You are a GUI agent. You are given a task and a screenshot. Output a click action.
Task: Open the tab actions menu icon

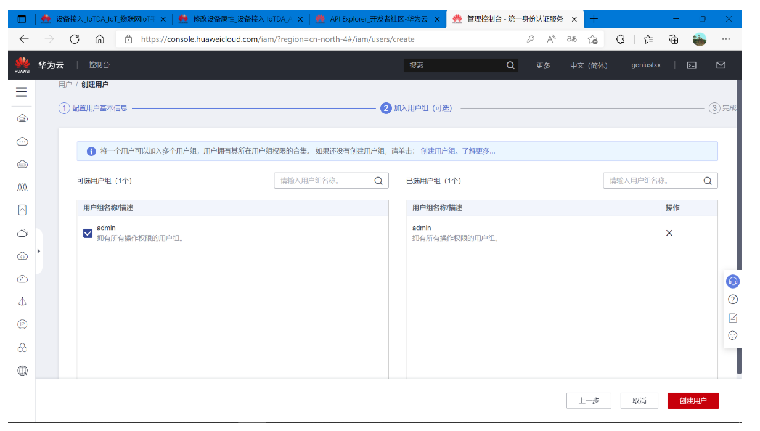click(22, 18)
